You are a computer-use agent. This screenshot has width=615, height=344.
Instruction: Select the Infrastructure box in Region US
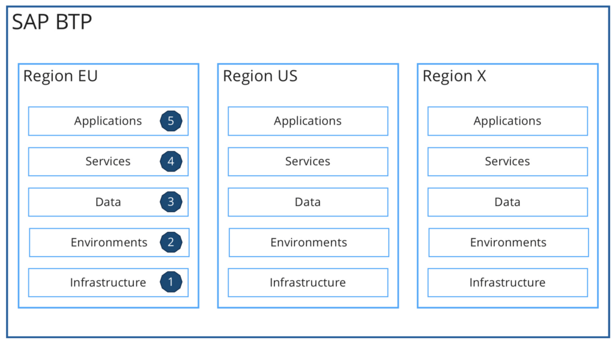[307, 282]
